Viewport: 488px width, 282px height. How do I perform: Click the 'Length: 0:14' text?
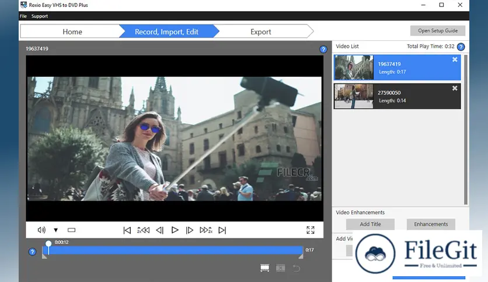pos(392,101)
